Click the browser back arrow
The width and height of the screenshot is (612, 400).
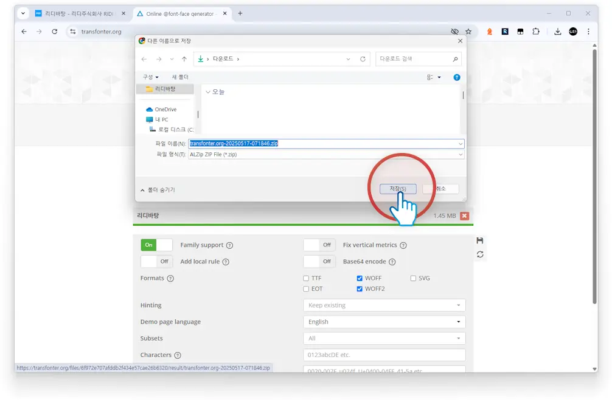coord(24,32)
